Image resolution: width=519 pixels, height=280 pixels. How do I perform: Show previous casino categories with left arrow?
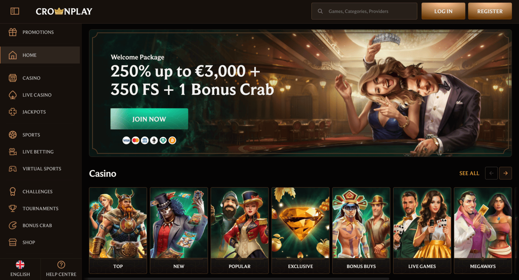pos(491,173)
